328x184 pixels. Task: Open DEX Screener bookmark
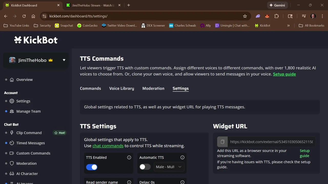(153, 26)
